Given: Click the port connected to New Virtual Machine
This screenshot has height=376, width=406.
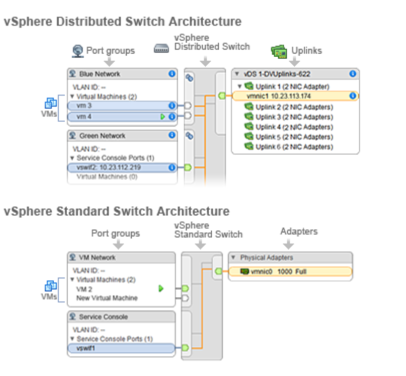Looking at the screenshot, I should coord(185,298).
